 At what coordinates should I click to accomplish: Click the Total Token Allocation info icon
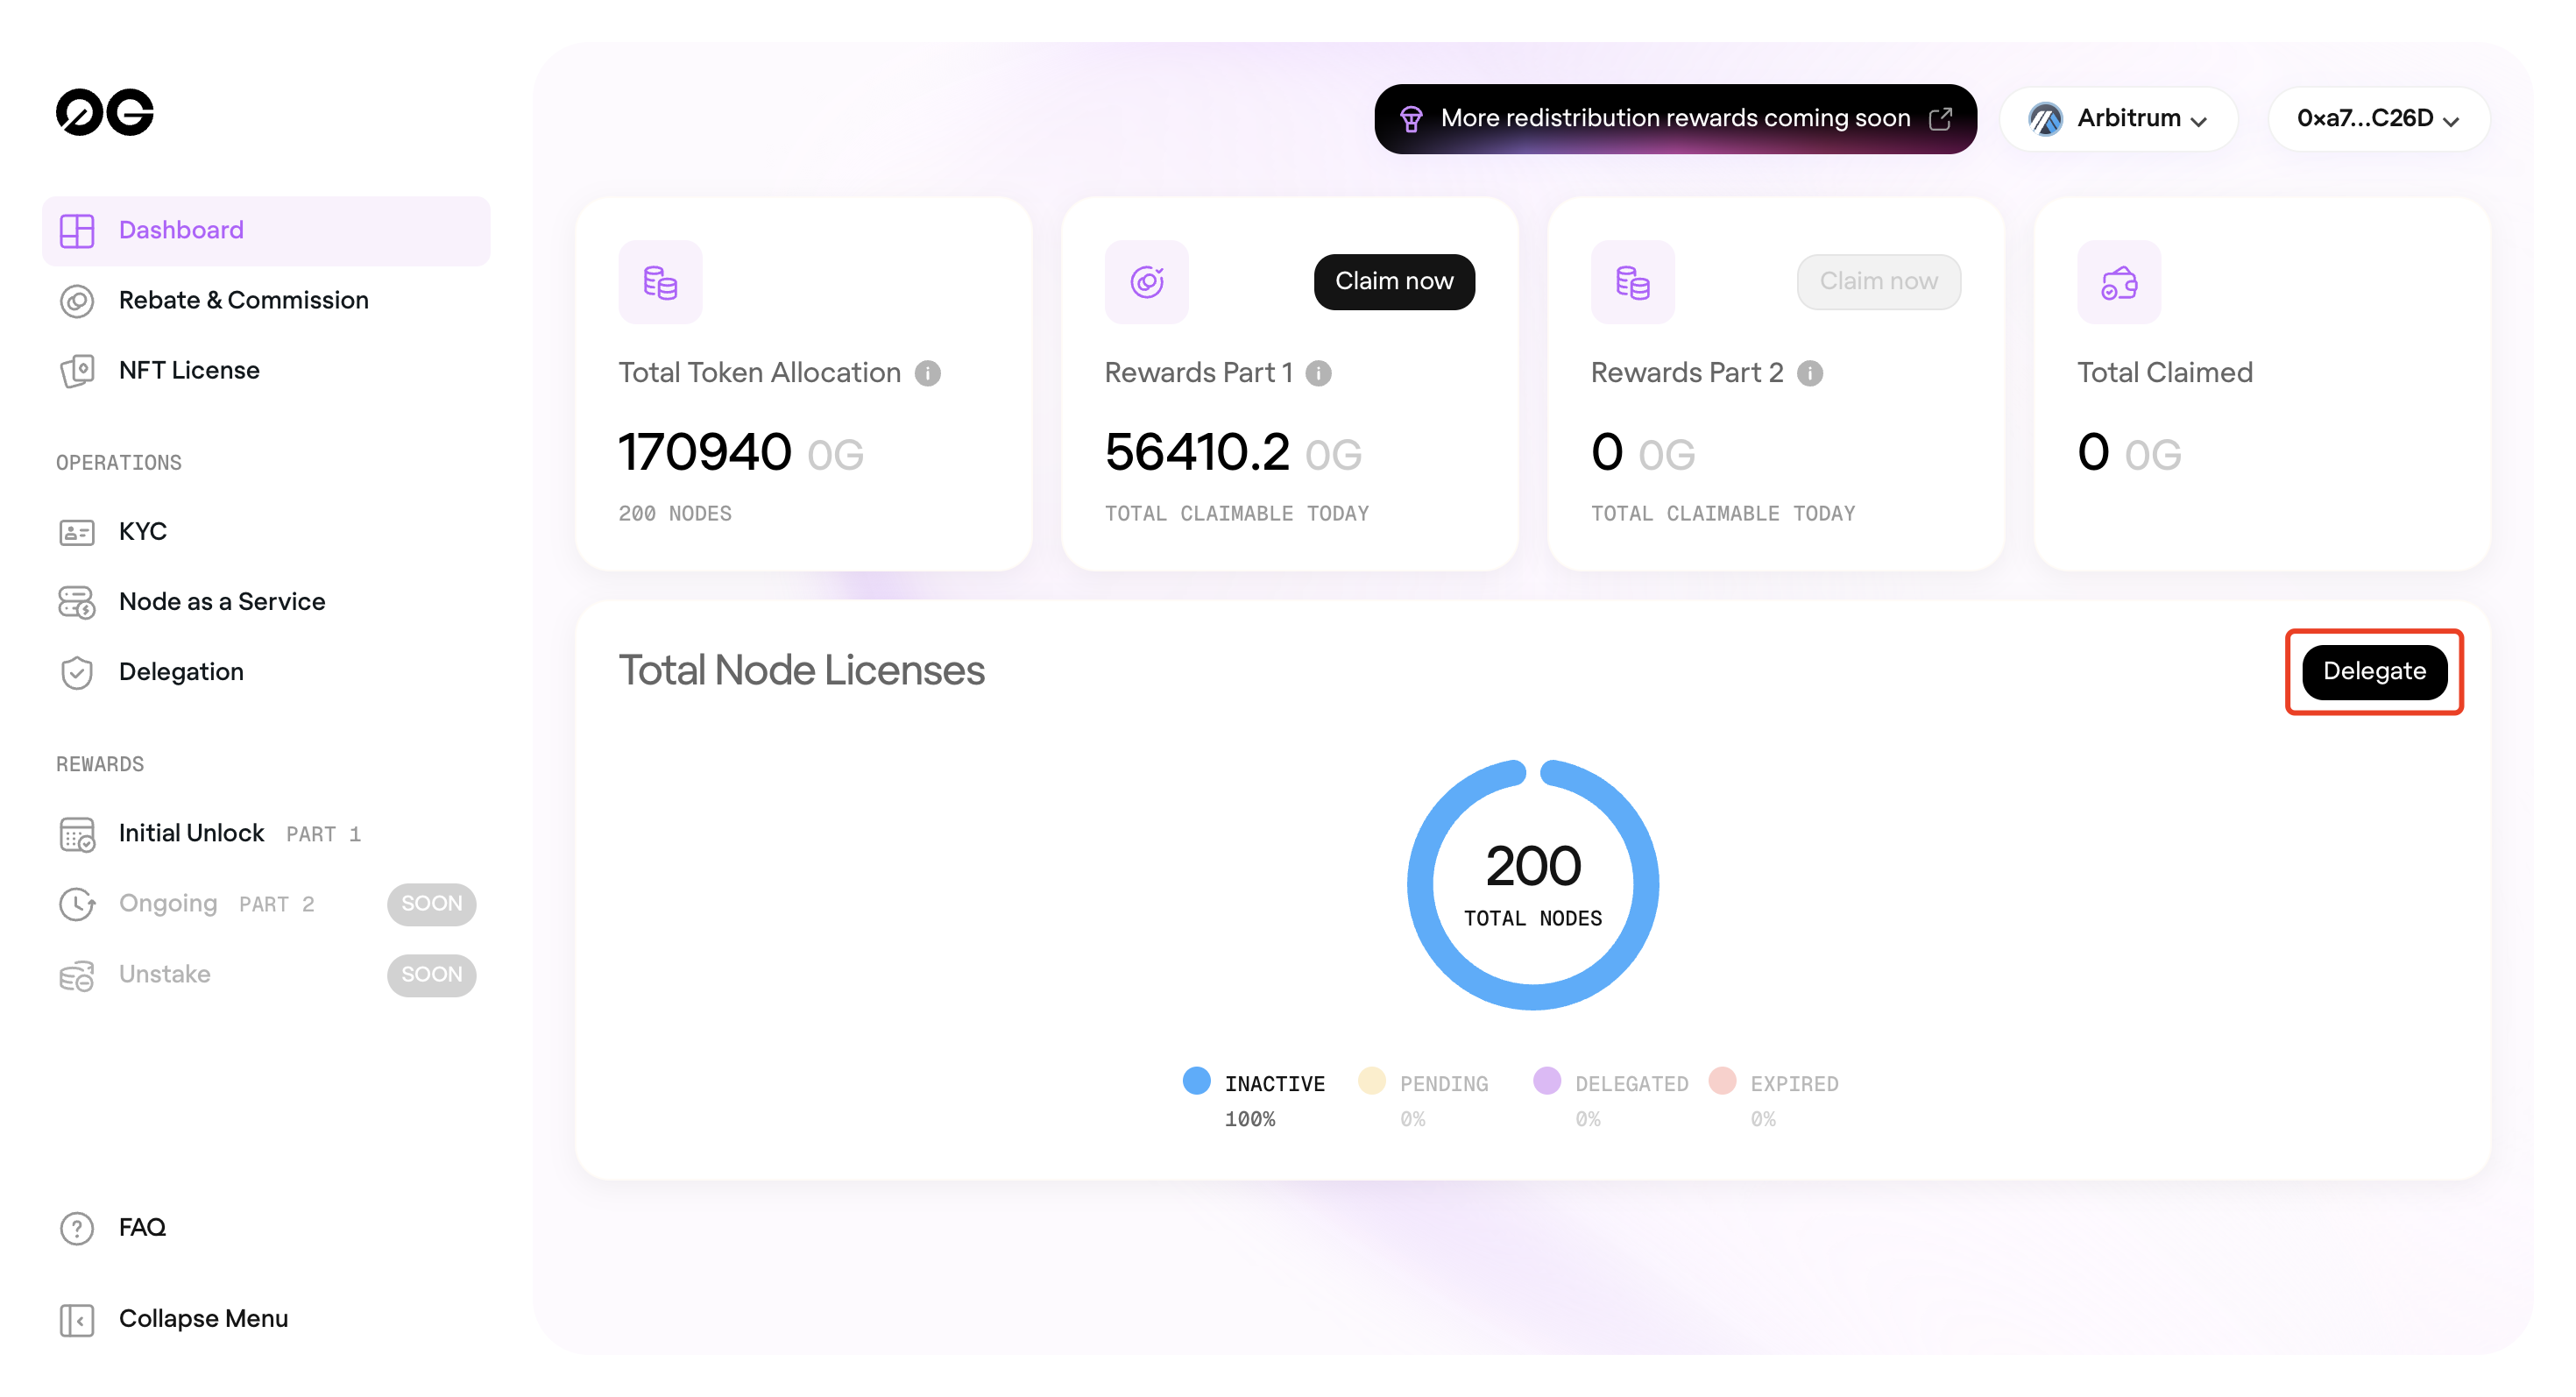tap(927, 373)
